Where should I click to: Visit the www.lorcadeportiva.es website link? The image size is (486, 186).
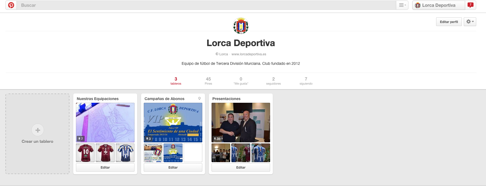coord(249,54)
